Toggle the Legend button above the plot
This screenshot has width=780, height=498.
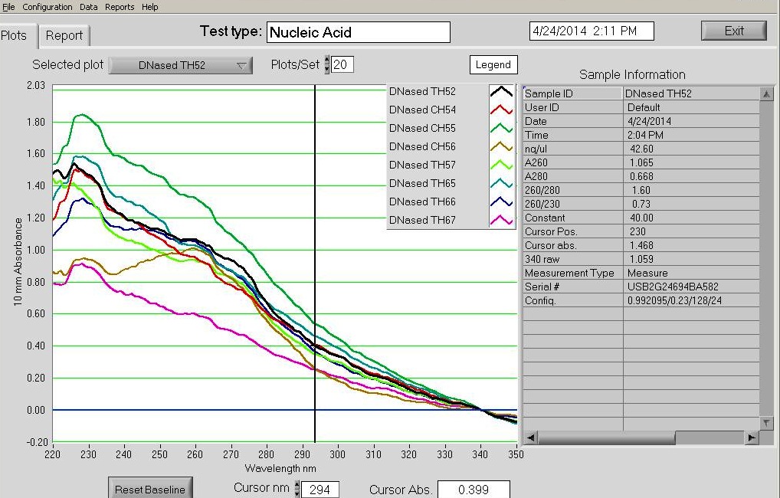(493, 65)
